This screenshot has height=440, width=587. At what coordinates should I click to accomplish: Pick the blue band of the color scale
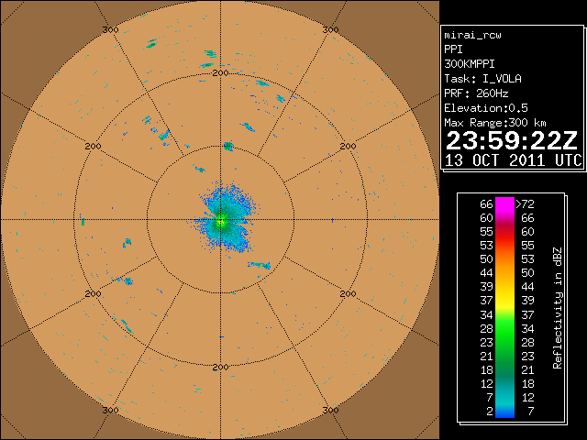pos(504,413)
